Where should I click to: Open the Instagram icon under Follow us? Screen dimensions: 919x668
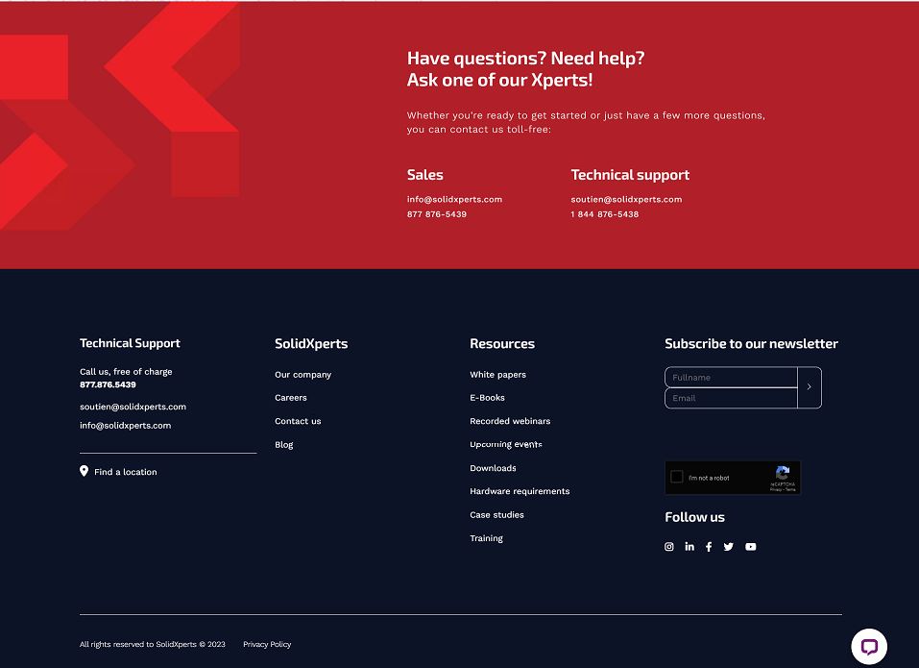[668, 546]
